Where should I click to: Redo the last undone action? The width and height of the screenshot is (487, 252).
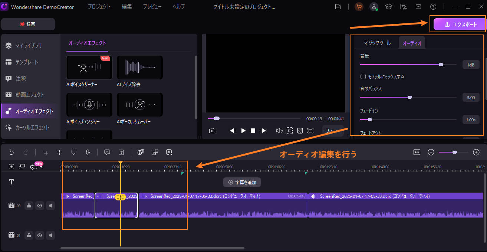coord(26,152)
